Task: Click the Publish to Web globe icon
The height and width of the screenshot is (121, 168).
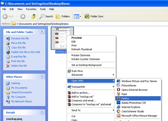Action: pyautogui.click(x=8, y=52)
